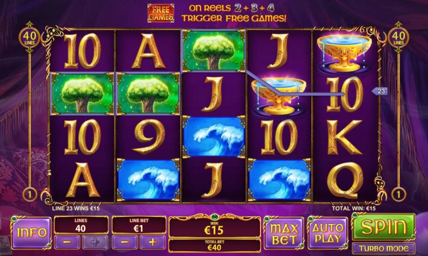Click the tree symbol on reel three

(214, 51)
